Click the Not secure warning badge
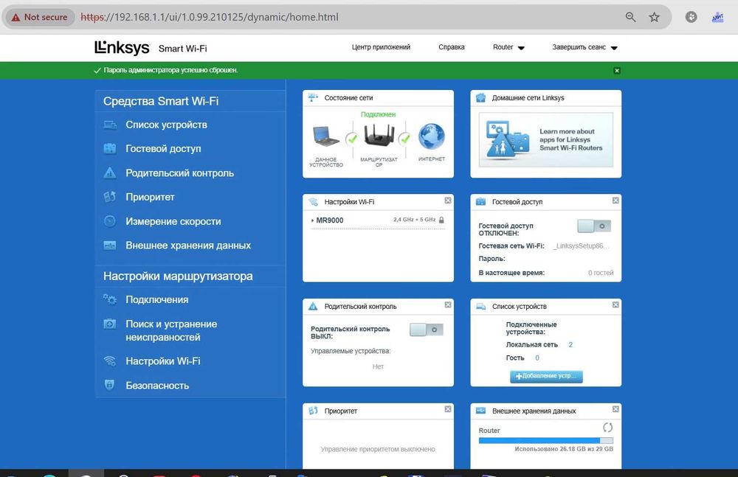This screenshot has width=738, height=477. click(40, 18)
